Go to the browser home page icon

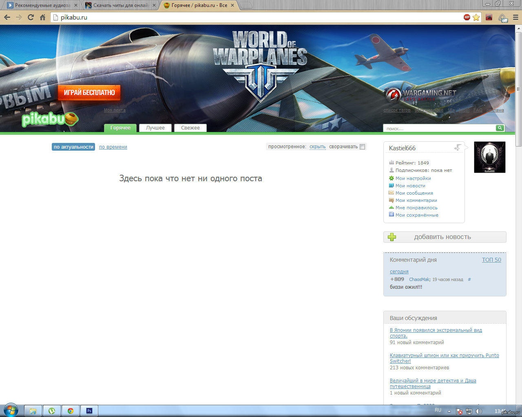click(42, 17)
